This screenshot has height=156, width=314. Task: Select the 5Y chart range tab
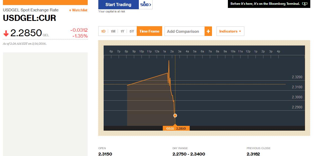(x=132, y=31)
